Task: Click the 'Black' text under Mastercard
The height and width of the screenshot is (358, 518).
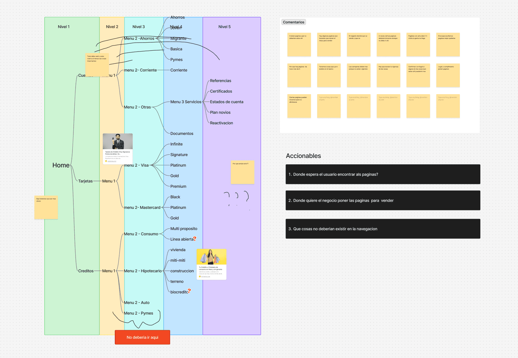Action: (175, 197)
